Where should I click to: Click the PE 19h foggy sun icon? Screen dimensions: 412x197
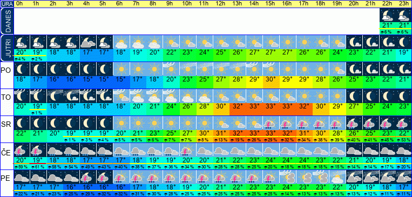coord(337,176)
